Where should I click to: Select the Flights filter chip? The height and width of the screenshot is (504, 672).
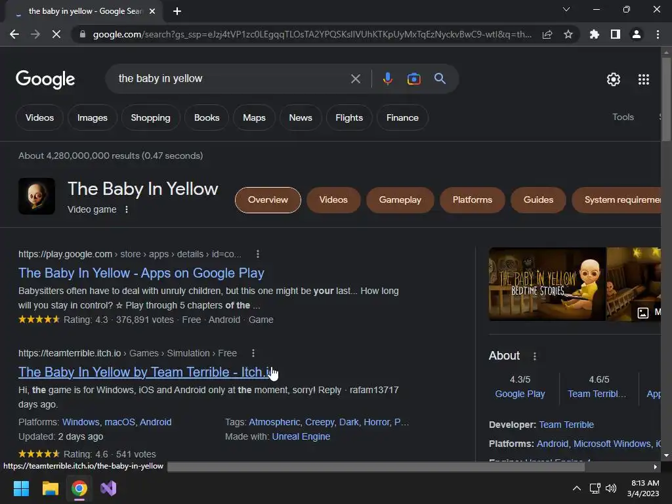coord(349,117)
